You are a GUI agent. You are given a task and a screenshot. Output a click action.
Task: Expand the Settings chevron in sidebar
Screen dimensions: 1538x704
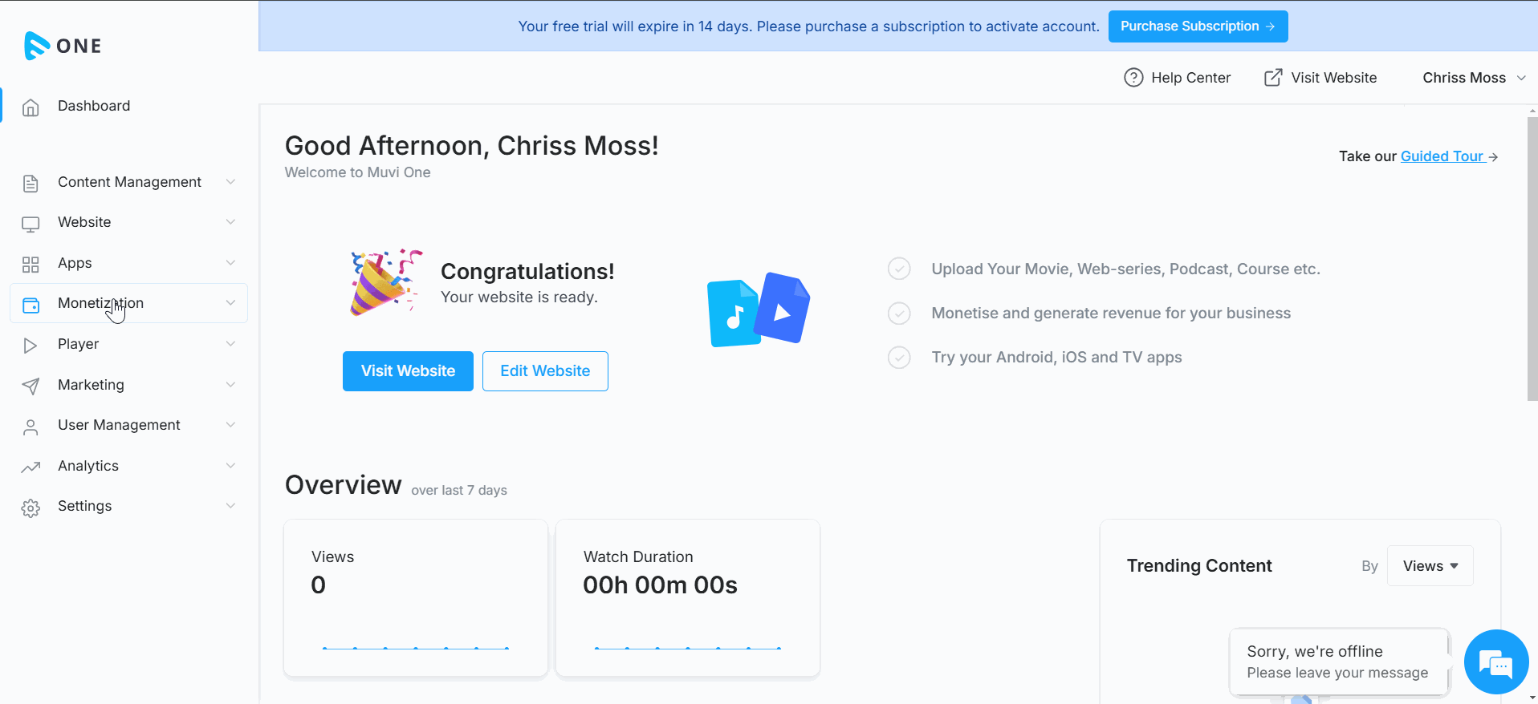pyautogui.click(x=230, y=506)
